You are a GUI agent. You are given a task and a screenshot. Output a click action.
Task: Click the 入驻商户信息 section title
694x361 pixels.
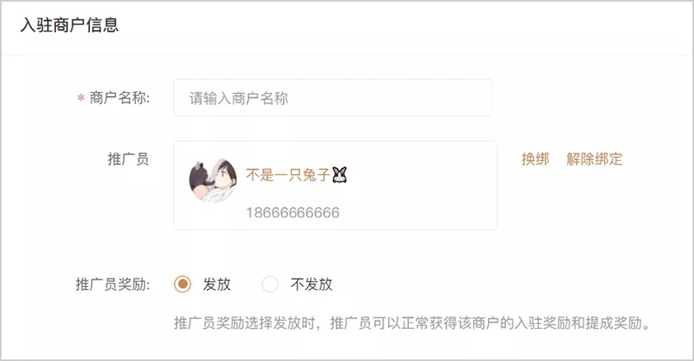click(69, 26)
